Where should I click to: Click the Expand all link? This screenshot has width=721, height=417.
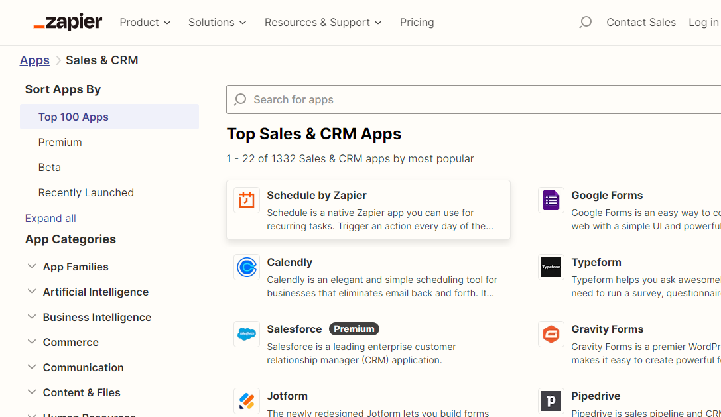[x=50, y=218]
